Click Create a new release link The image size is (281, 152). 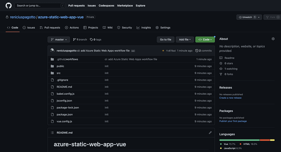point(230,98)
